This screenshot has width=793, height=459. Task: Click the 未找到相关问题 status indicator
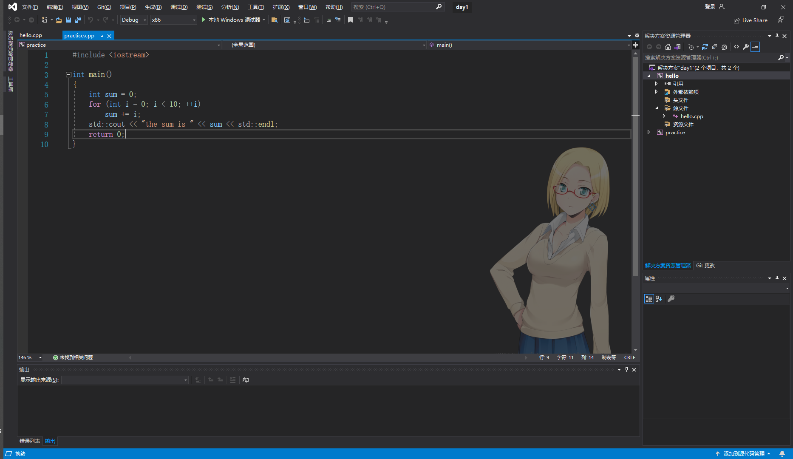coord(73,358)
